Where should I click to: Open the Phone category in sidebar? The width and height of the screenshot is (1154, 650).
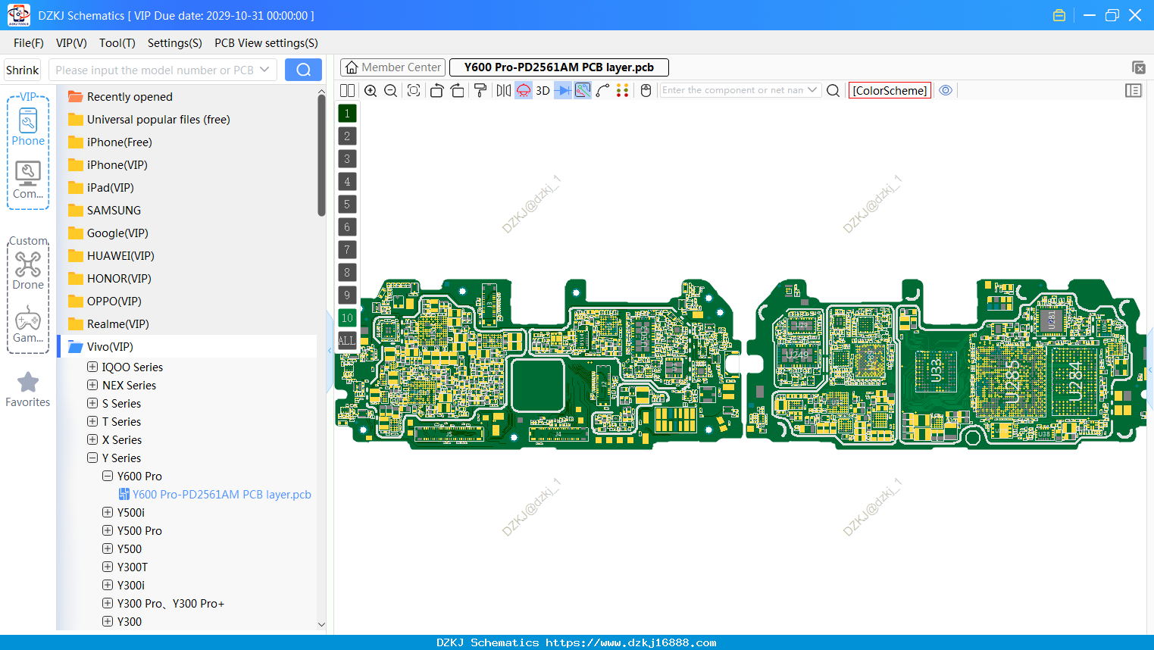(28, 127)
